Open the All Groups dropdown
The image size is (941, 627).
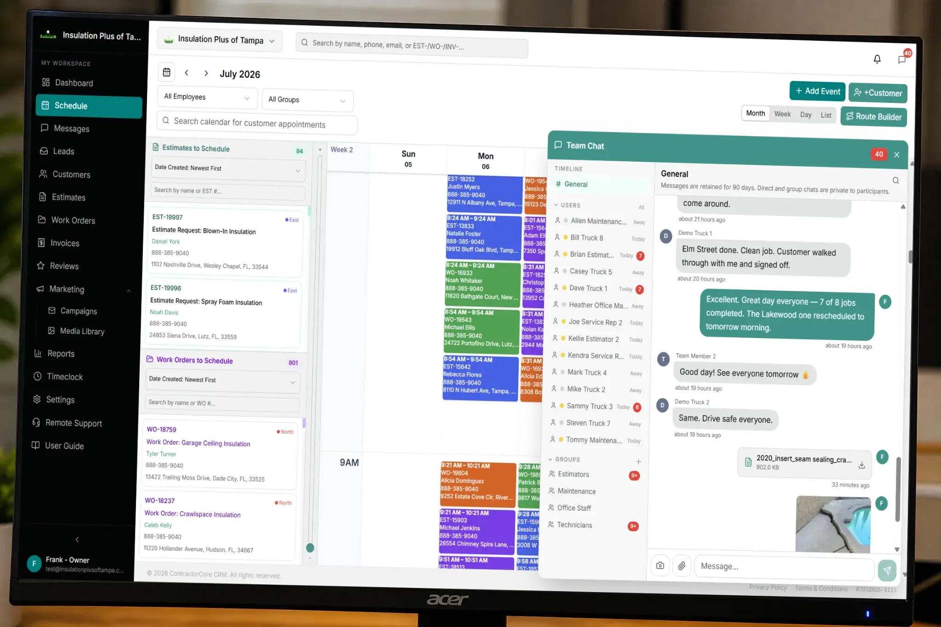tap(307, 100)
